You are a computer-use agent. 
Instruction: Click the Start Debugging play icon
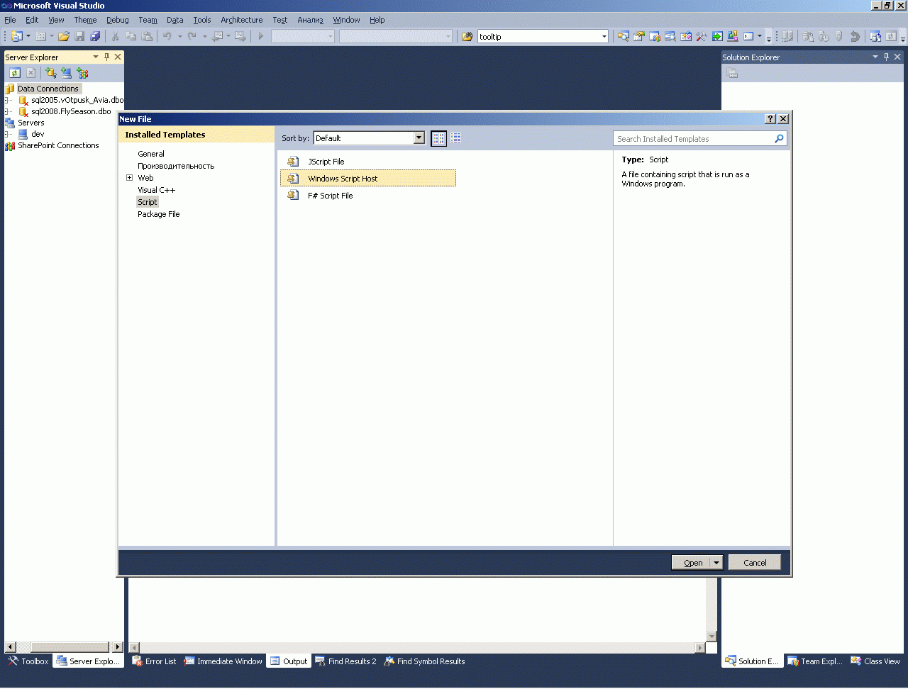coord(261,36)
